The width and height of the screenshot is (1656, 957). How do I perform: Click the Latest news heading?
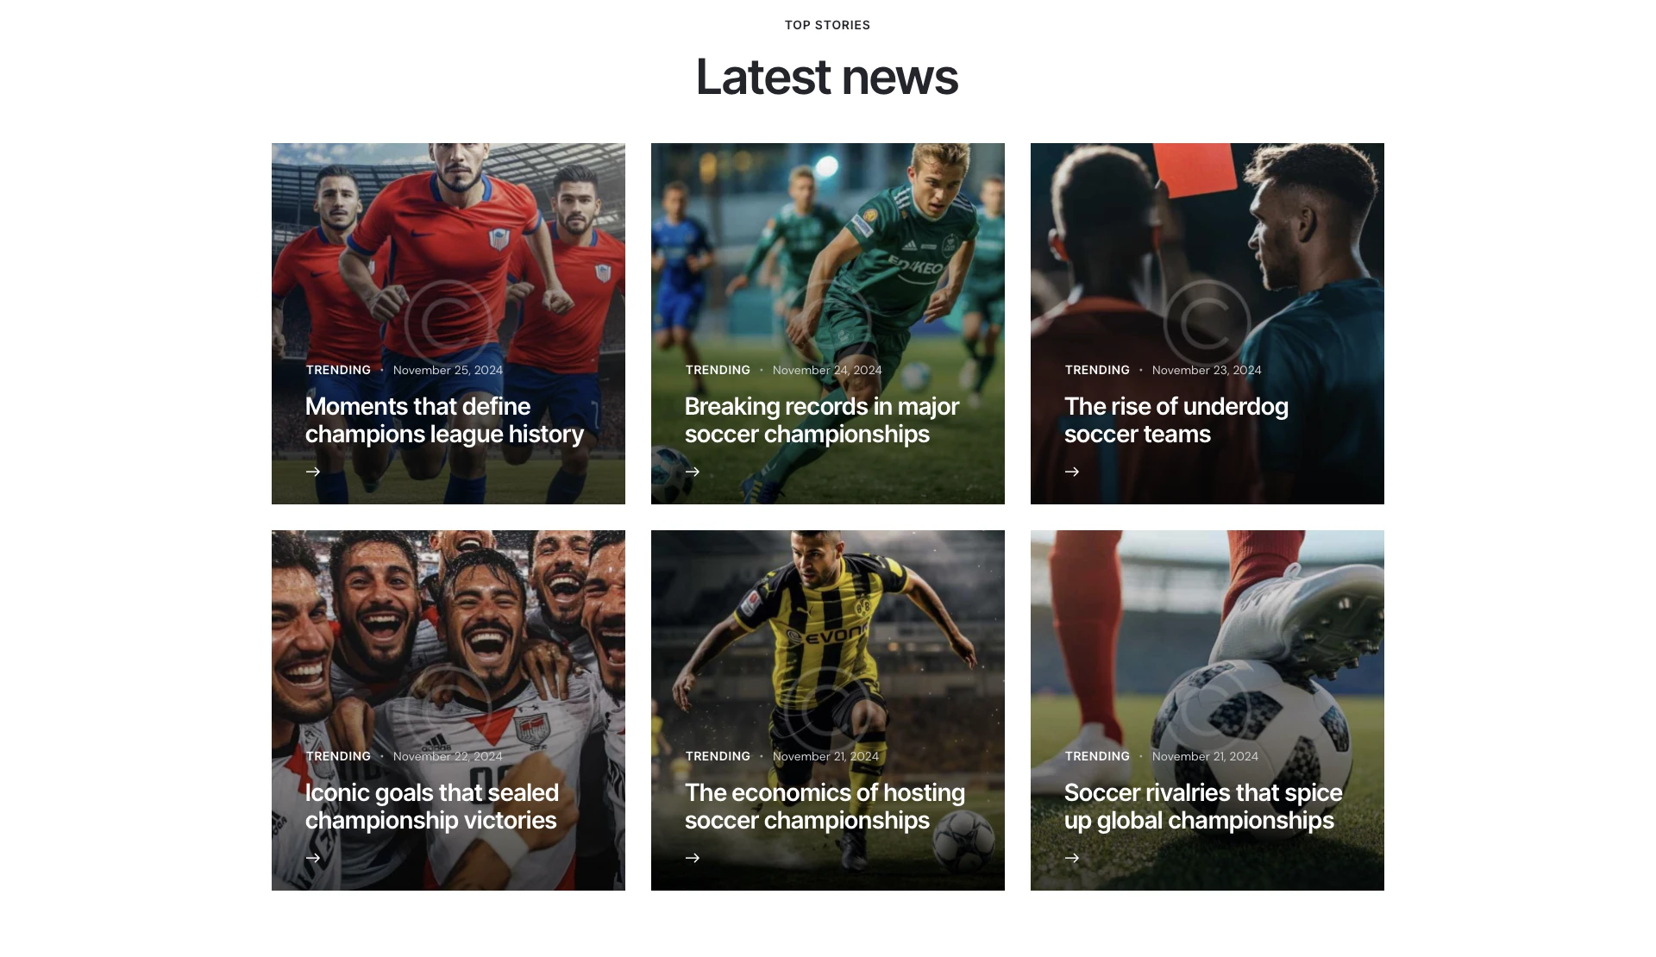pyautogui.click(x=827, y=77)
